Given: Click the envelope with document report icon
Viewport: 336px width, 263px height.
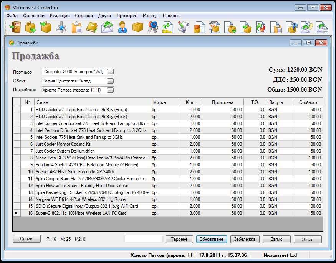Looking at the screenshot, I should [322, 27].
